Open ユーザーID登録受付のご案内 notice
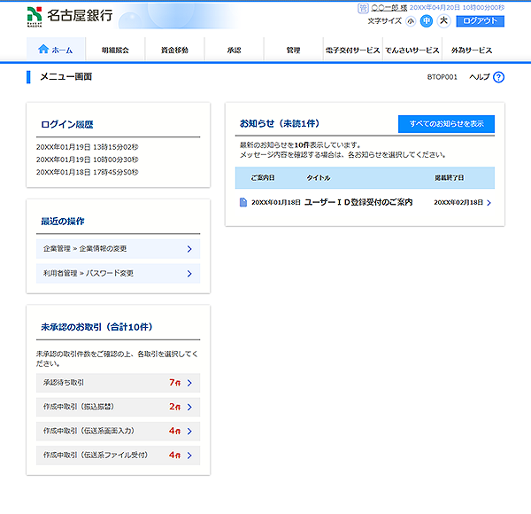The height and width of the screenshot is (514, 531). click(x=358, y=203)
